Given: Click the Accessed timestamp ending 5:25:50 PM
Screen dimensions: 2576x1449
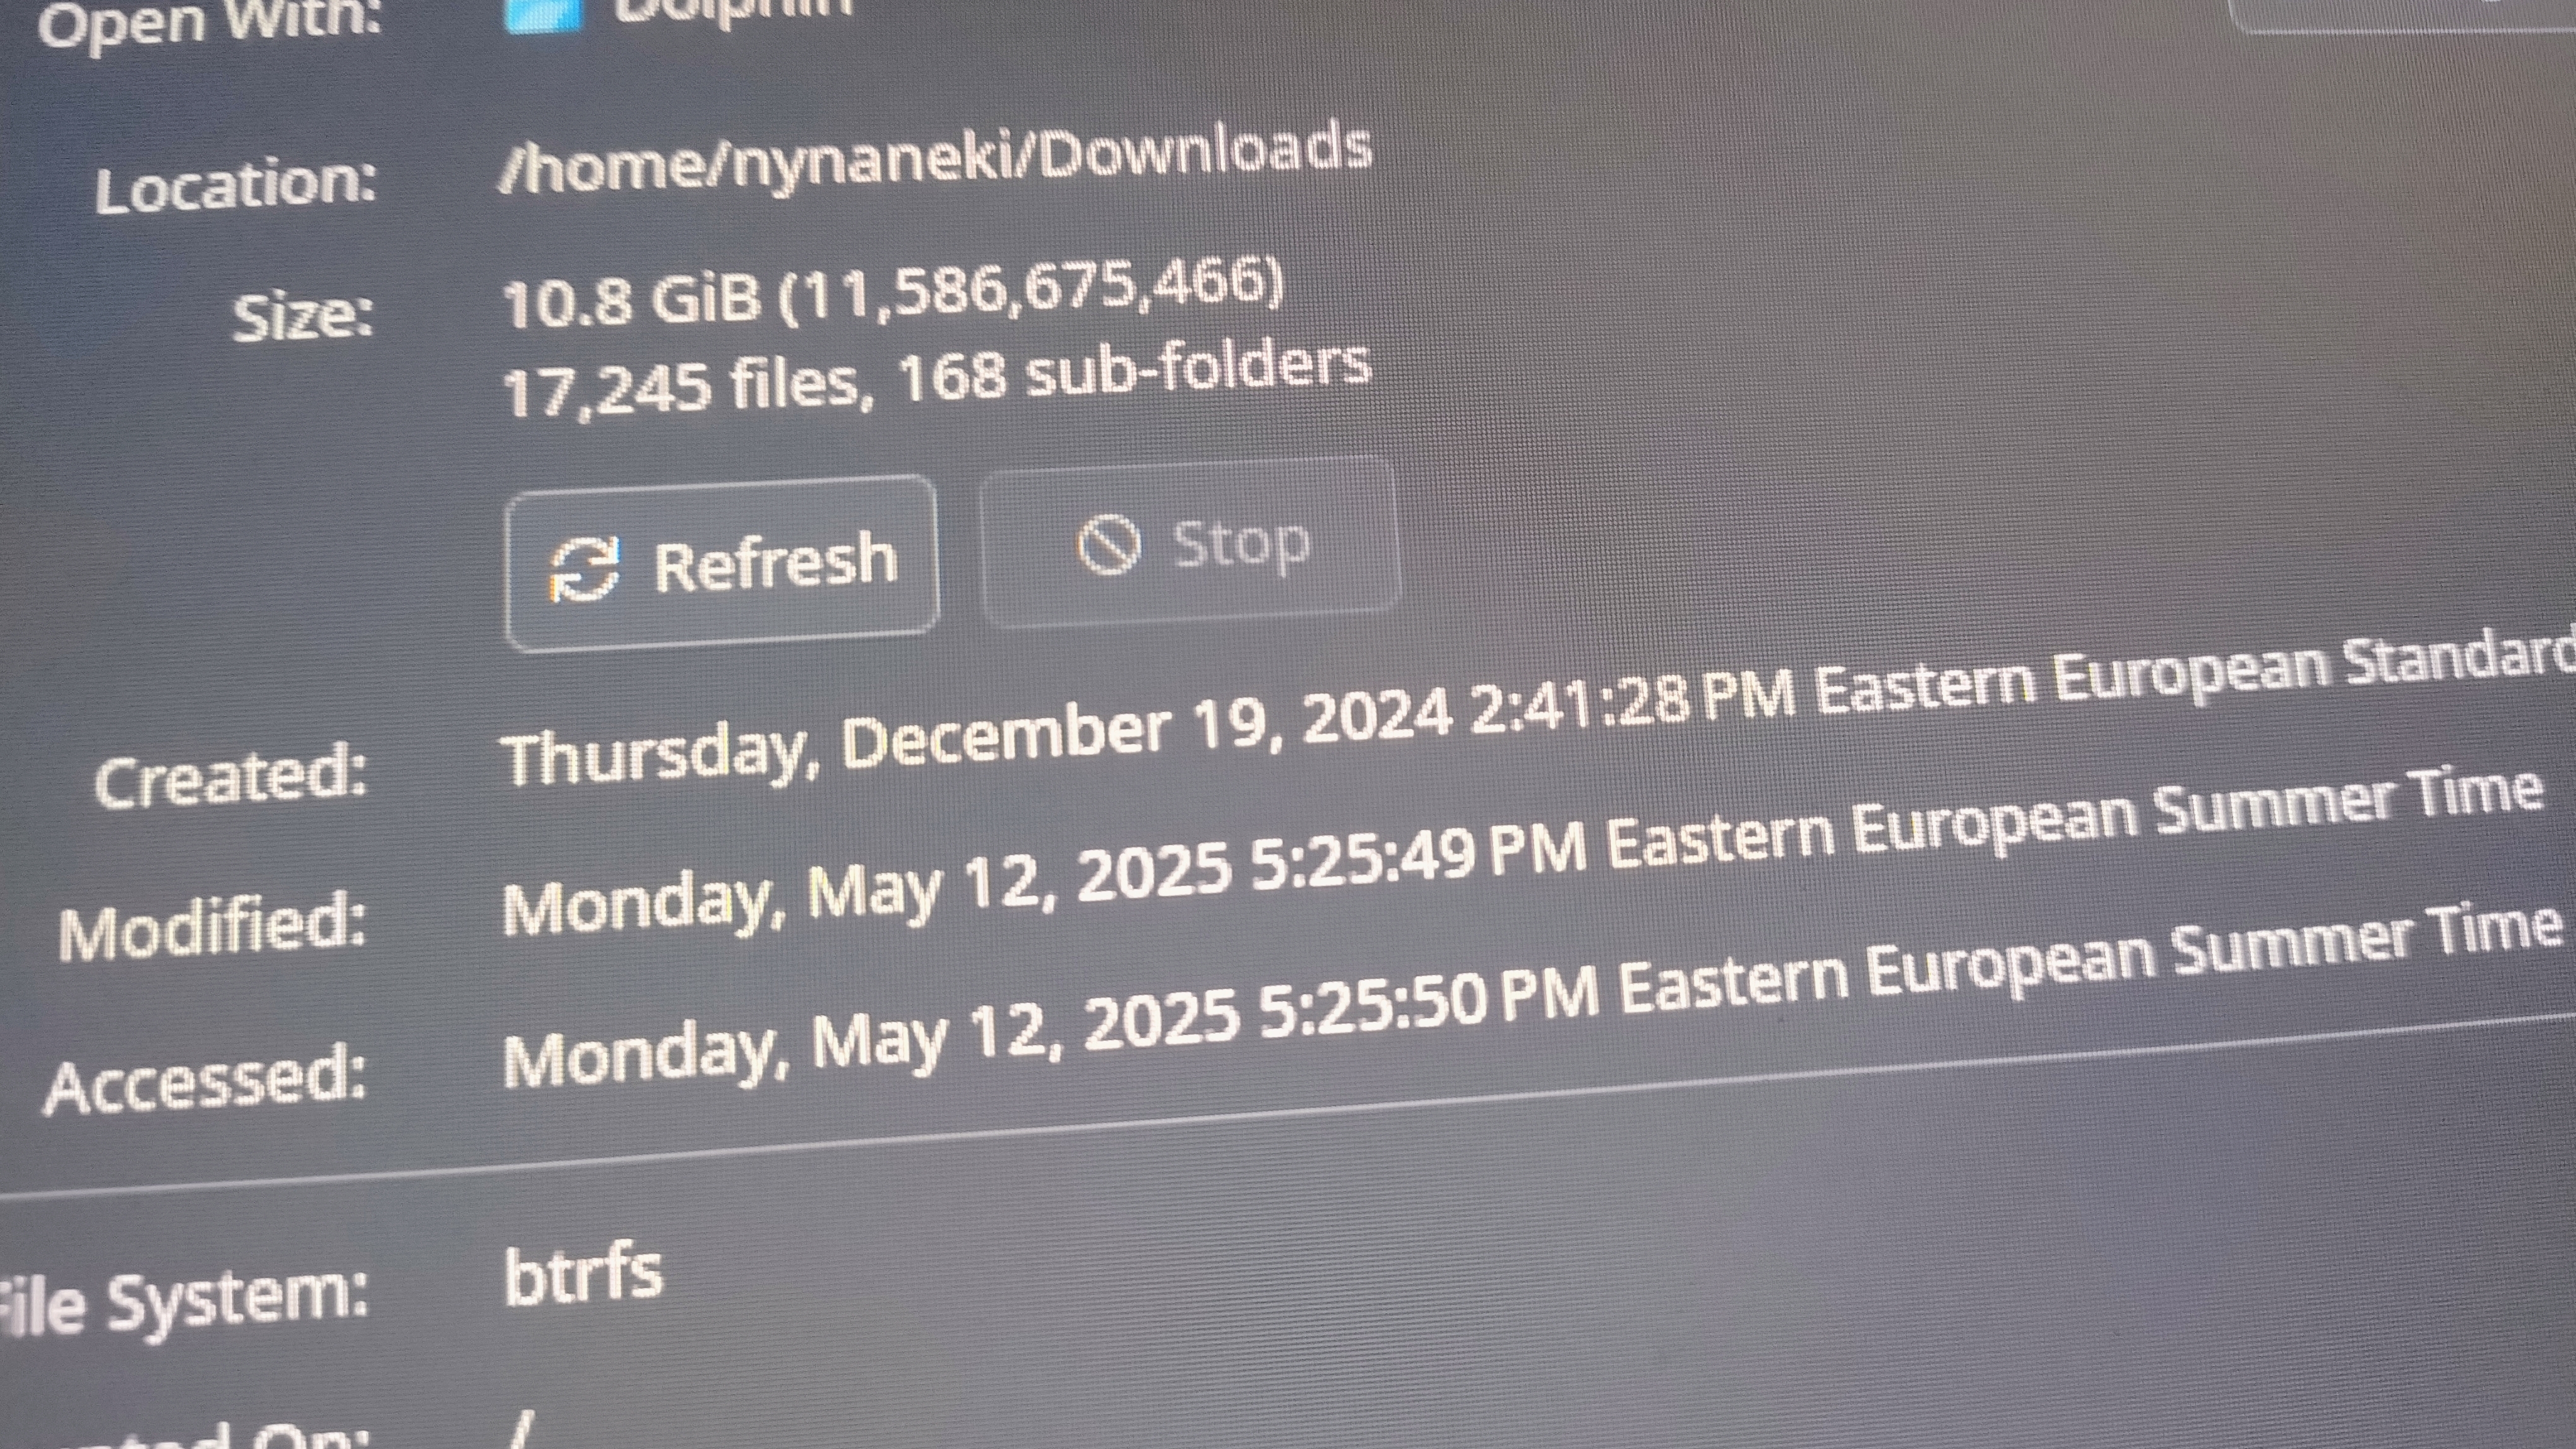Looking at the screenshot, I should coord(1533,997).
